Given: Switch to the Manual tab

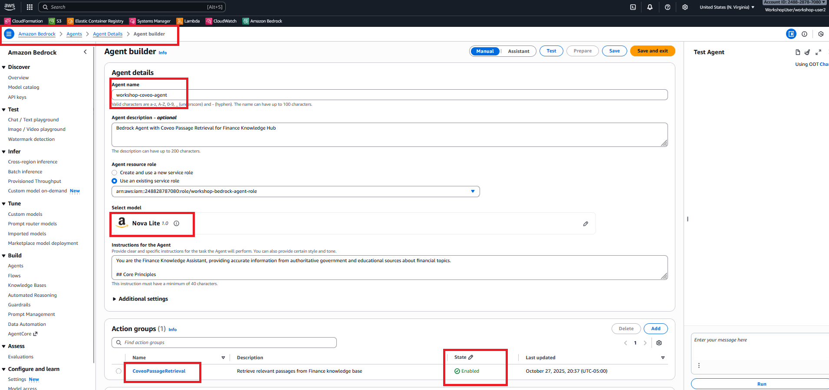Looking at the screenshot, I should coord(485,51).
